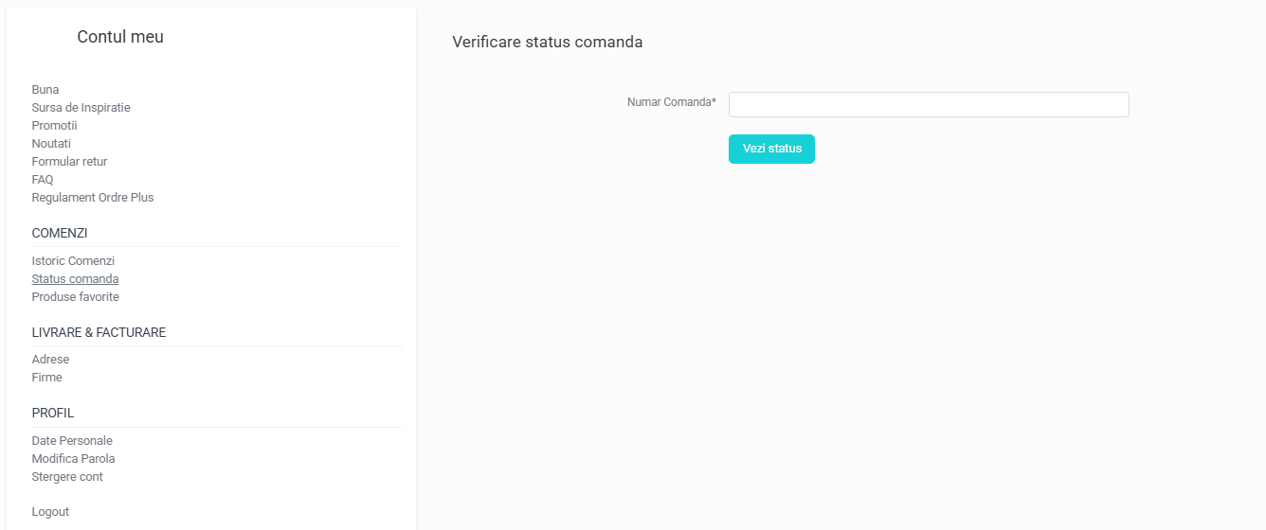Click the Contul meu heading
Viewport: 1266px width, 530px height.
[120, 37]
